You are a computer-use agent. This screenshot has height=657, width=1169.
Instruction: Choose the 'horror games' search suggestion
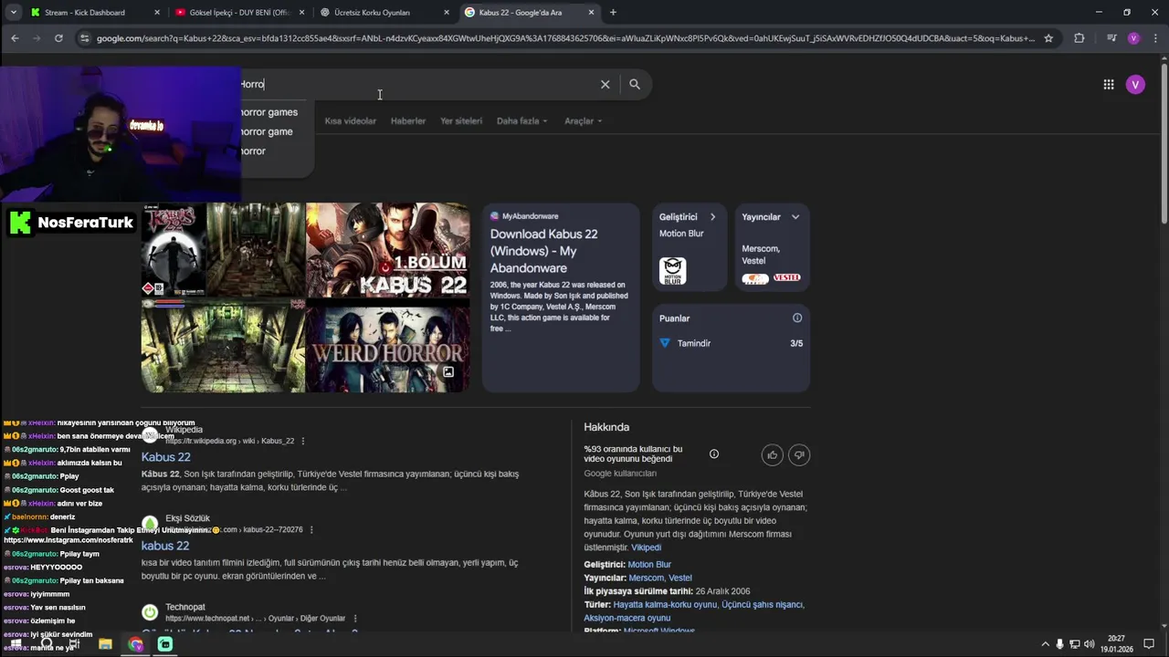tap(269, 112)
